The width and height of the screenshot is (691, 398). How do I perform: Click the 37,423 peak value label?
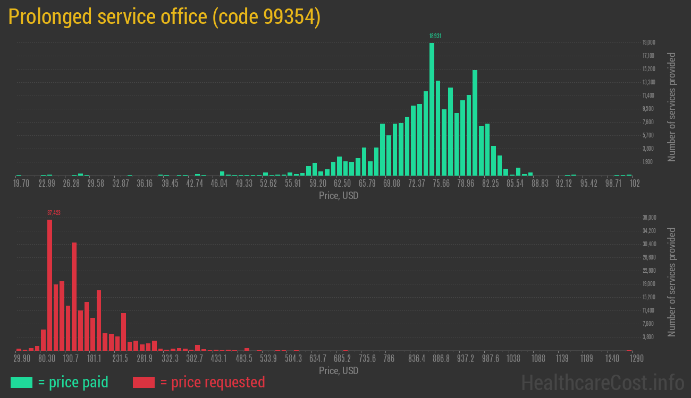pyautogui.click(x=54, y=213)
